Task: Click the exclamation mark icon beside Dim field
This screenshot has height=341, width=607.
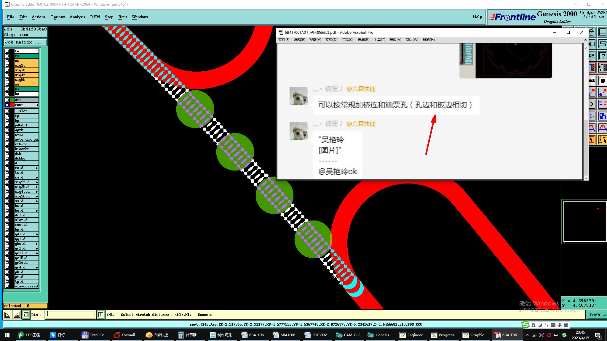Action: (101, 315)
